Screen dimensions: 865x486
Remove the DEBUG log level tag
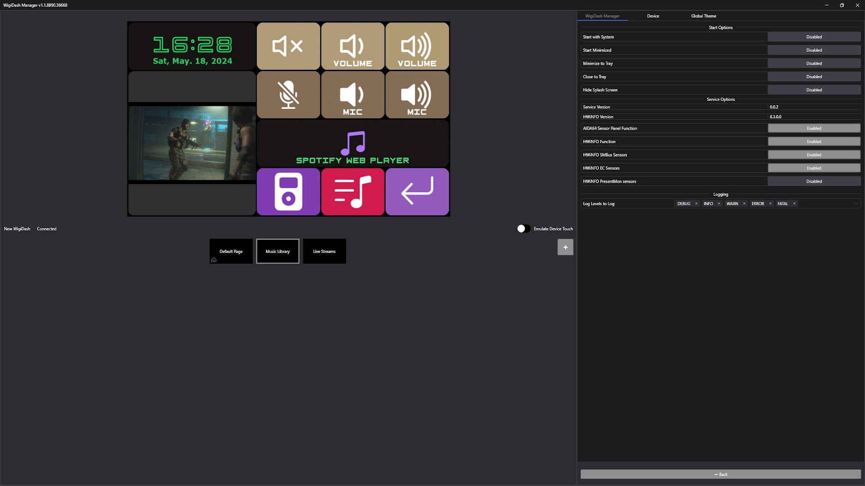pos(696,204)
